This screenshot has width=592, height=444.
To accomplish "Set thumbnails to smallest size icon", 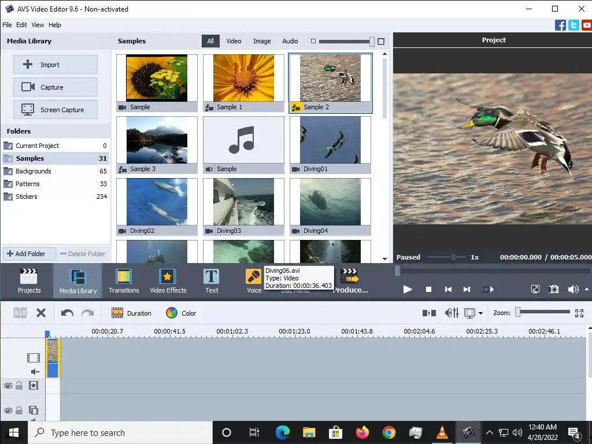I will [x=313, y=41].
